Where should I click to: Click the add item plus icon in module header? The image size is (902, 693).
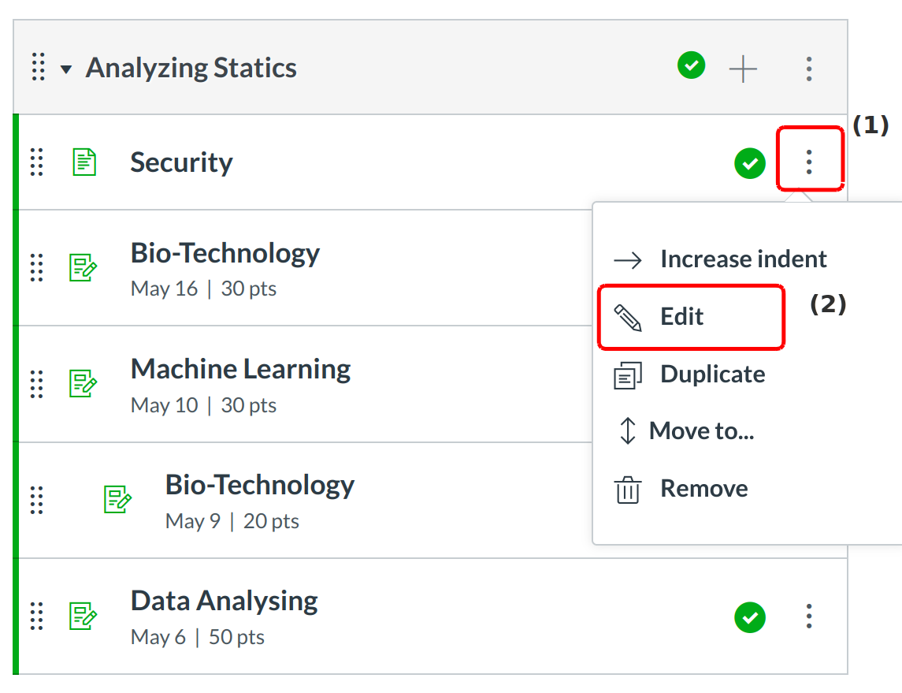[x=743, y=69]
